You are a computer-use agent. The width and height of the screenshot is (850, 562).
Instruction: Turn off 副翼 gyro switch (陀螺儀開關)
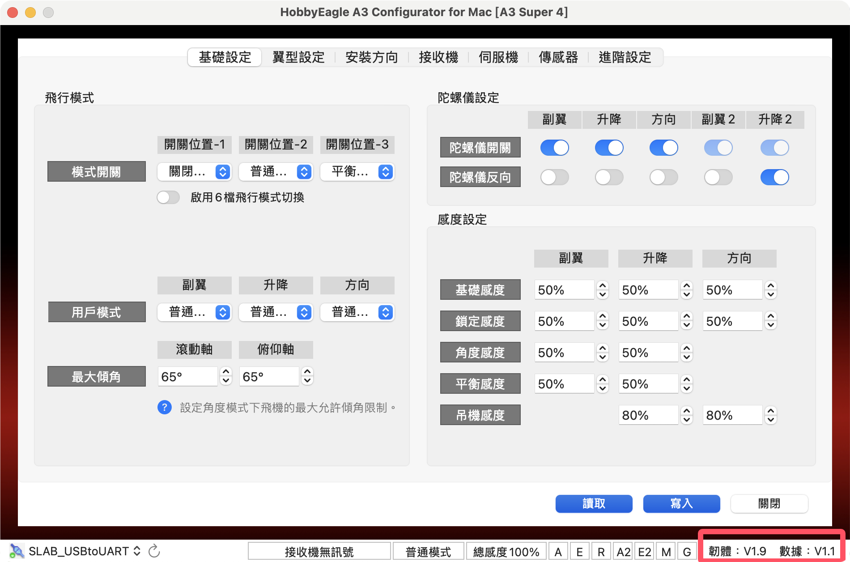coord(554,148)
